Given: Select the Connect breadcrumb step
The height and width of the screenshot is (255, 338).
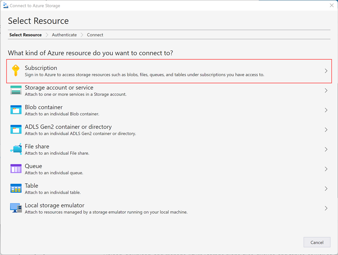Looking at the screenshot, I should [x=95, y=35].
